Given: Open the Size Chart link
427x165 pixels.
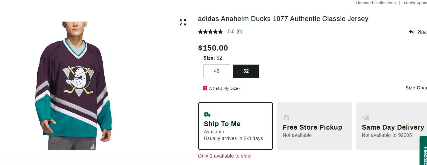Looking at the screenshot, I should click(x=416, y=88).
